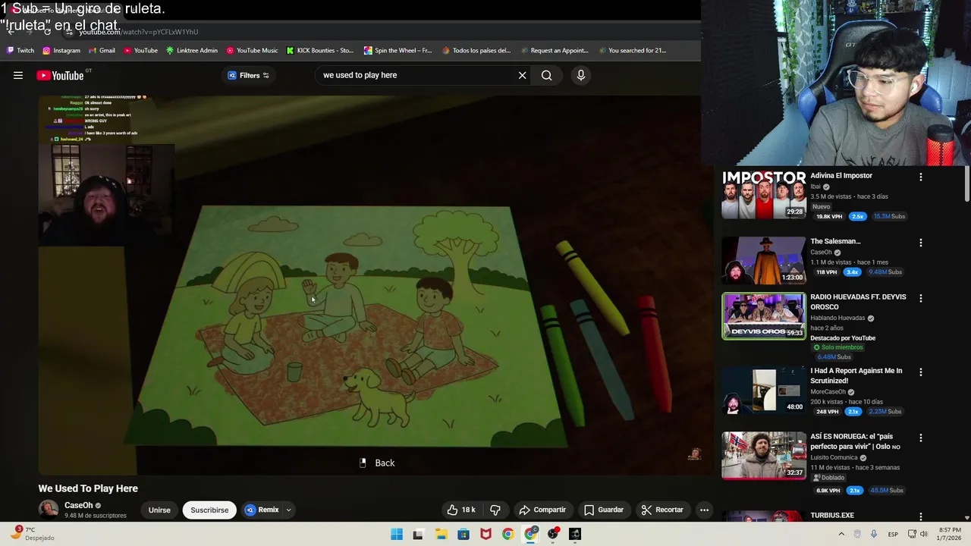Open Gmail bookmark
Image resolution: width=971 pixels, height=546 pixels.
[102, 51]
